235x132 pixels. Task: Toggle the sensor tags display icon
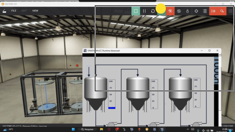point(213,11)
